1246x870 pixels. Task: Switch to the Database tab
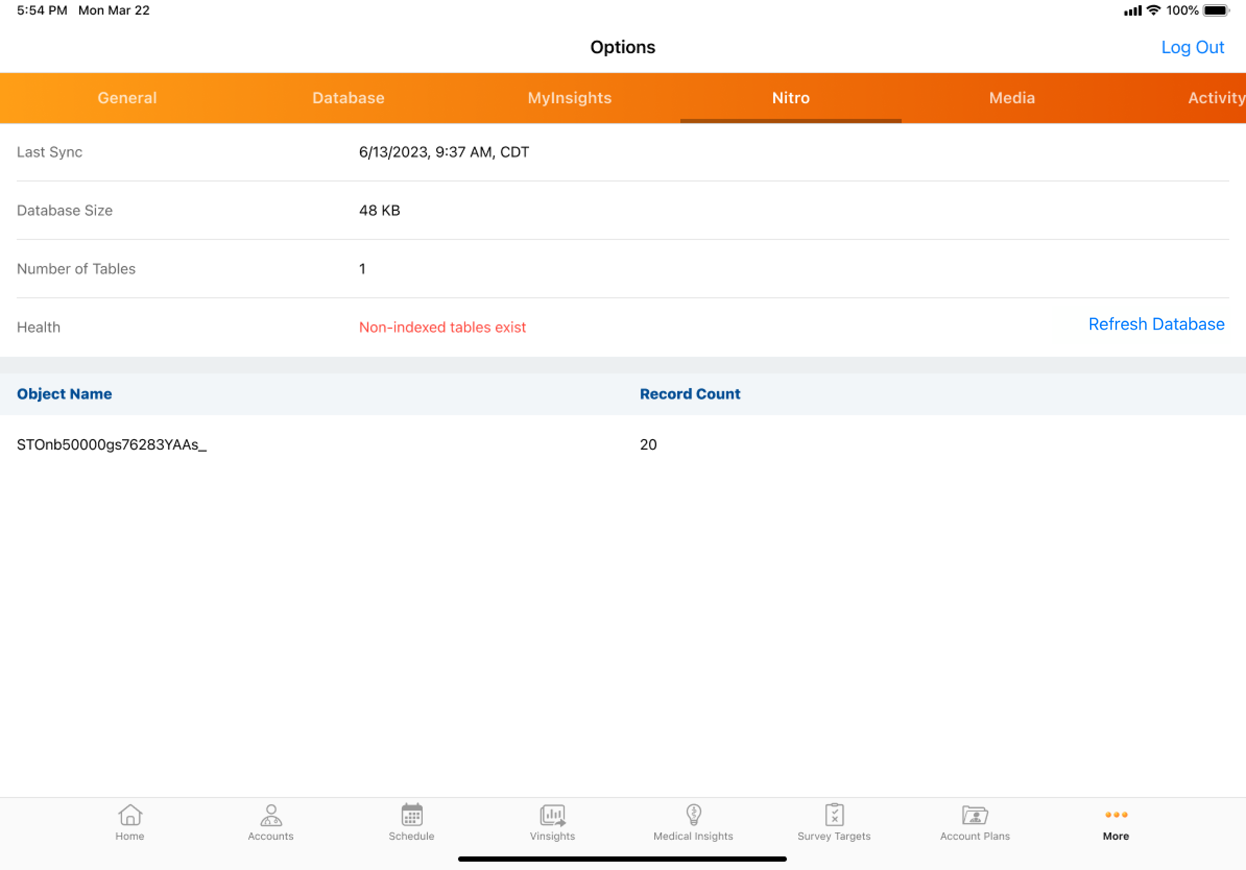click(x=349, y=98)
